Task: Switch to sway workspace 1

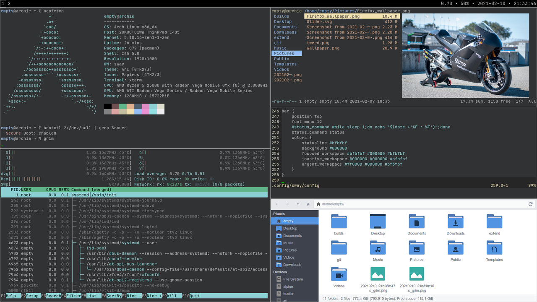Action: (3, 3)
